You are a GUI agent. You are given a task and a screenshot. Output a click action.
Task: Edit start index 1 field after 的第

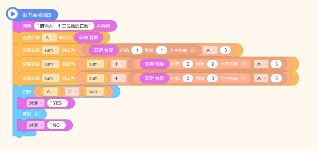(137, 50)
